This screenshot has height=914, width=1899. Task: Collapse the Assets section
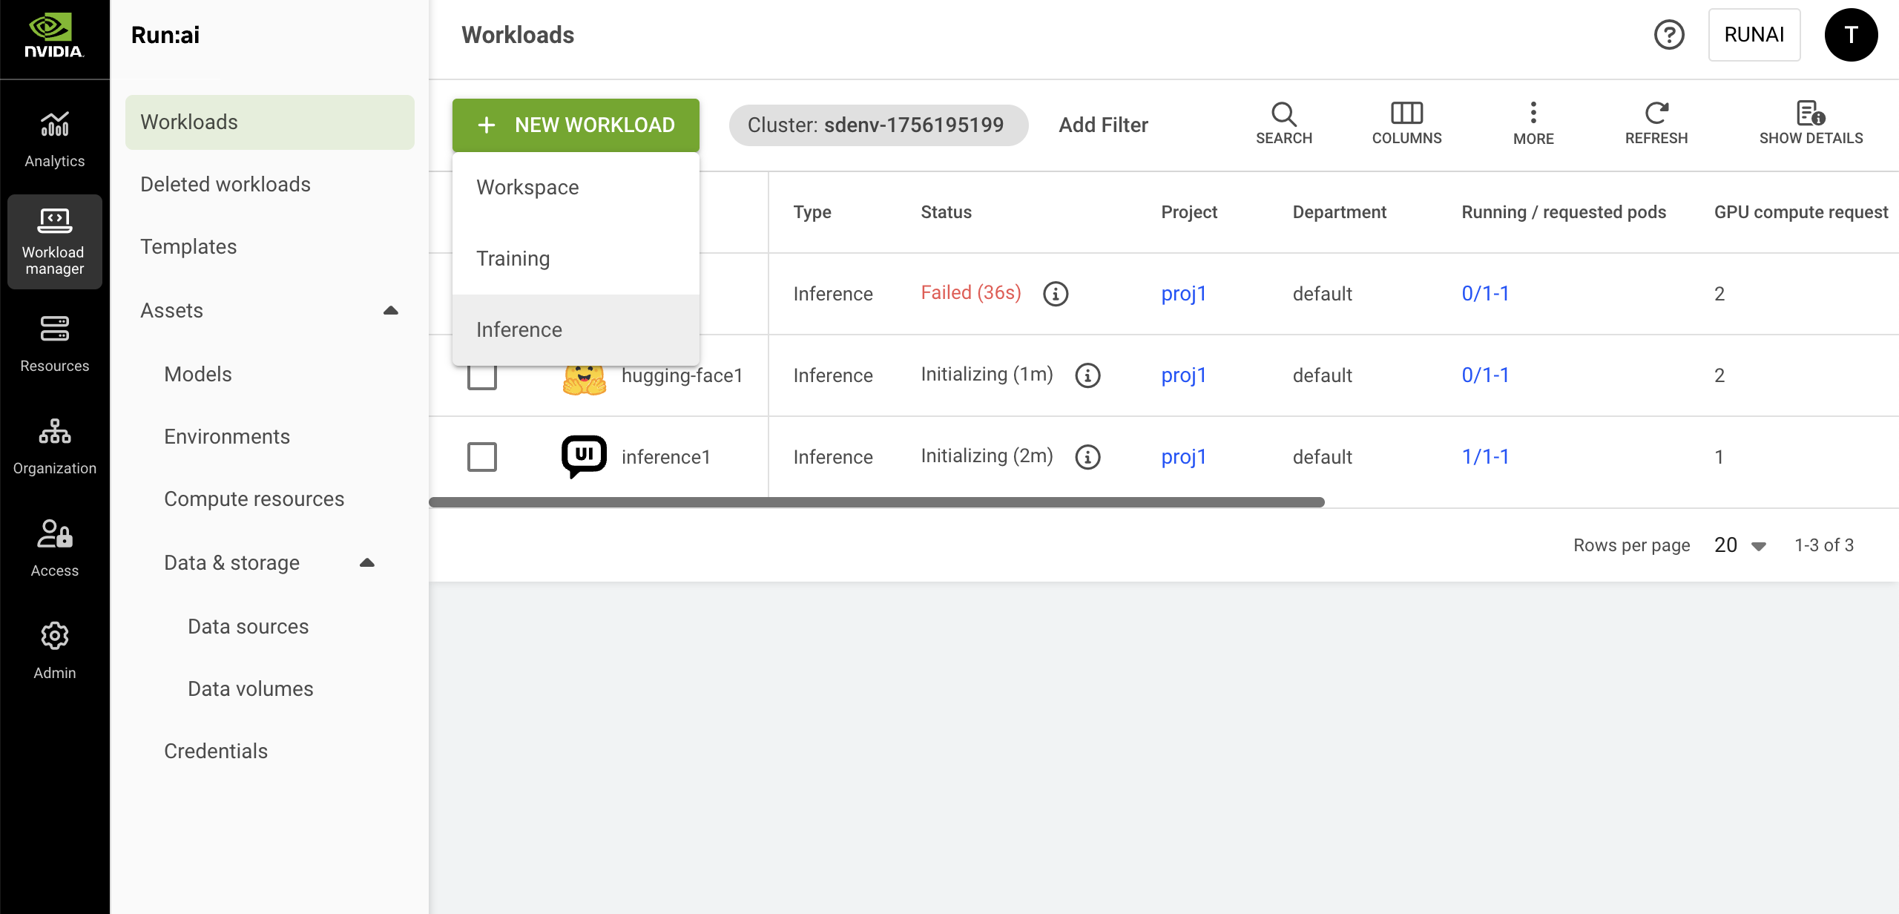click(391, 310)
